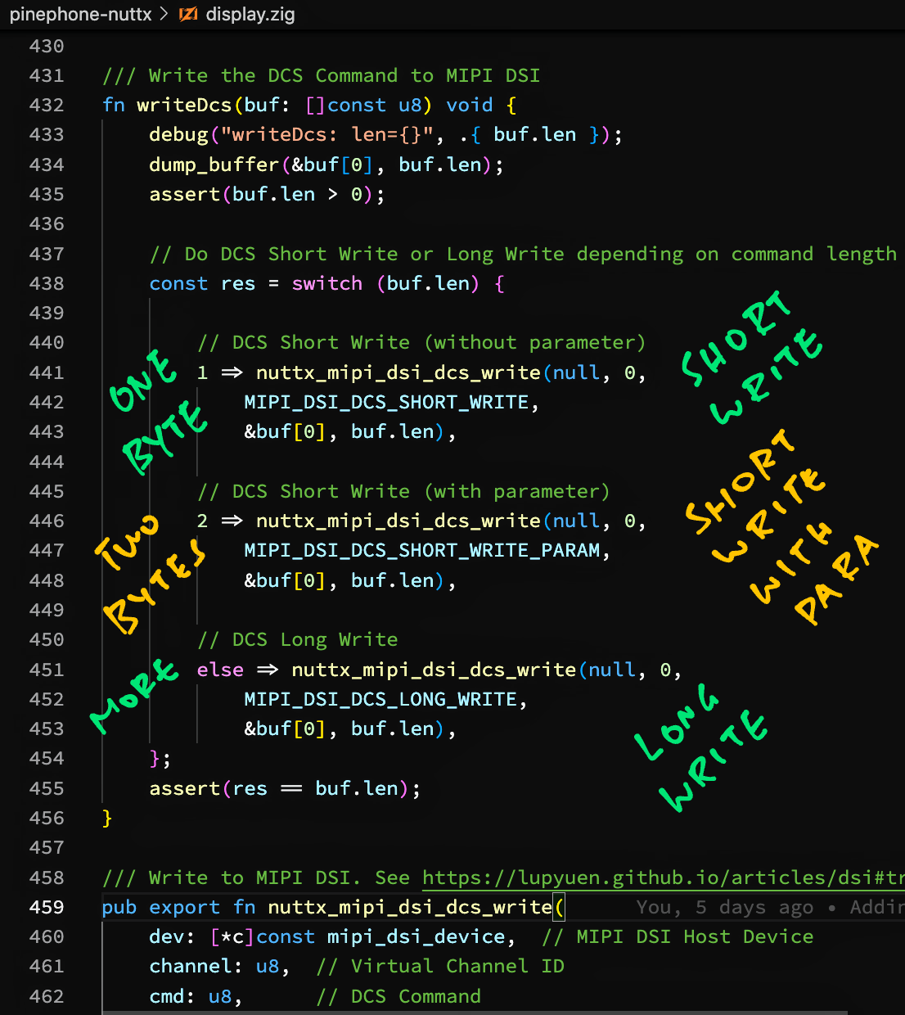This screenshot has height=1015, width=905.
Task: Click line number 432 in the gutter
Action: [47, 105]
